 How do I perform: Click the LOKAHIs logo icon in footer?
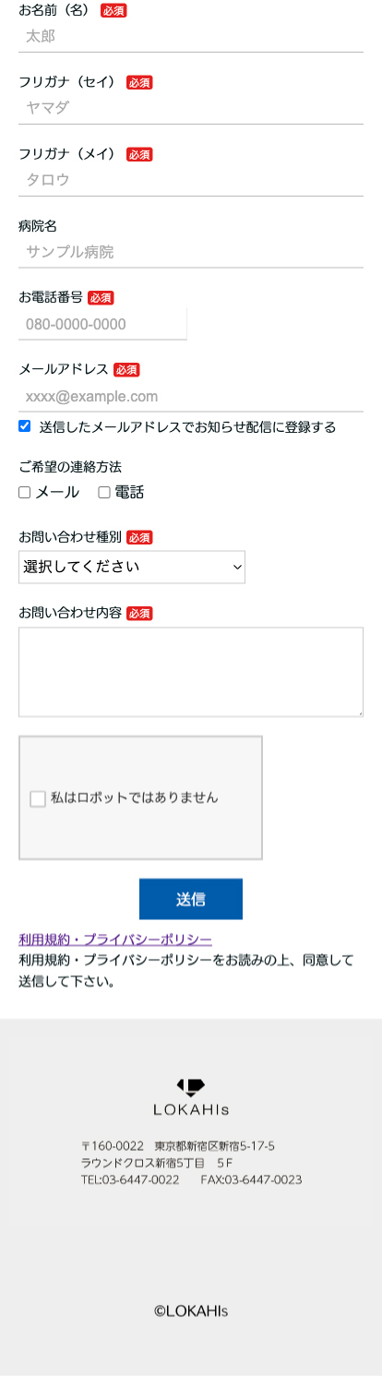[x=191, y=1087]
